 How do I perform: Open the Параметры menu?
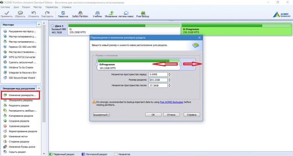[x=52, y=7]
